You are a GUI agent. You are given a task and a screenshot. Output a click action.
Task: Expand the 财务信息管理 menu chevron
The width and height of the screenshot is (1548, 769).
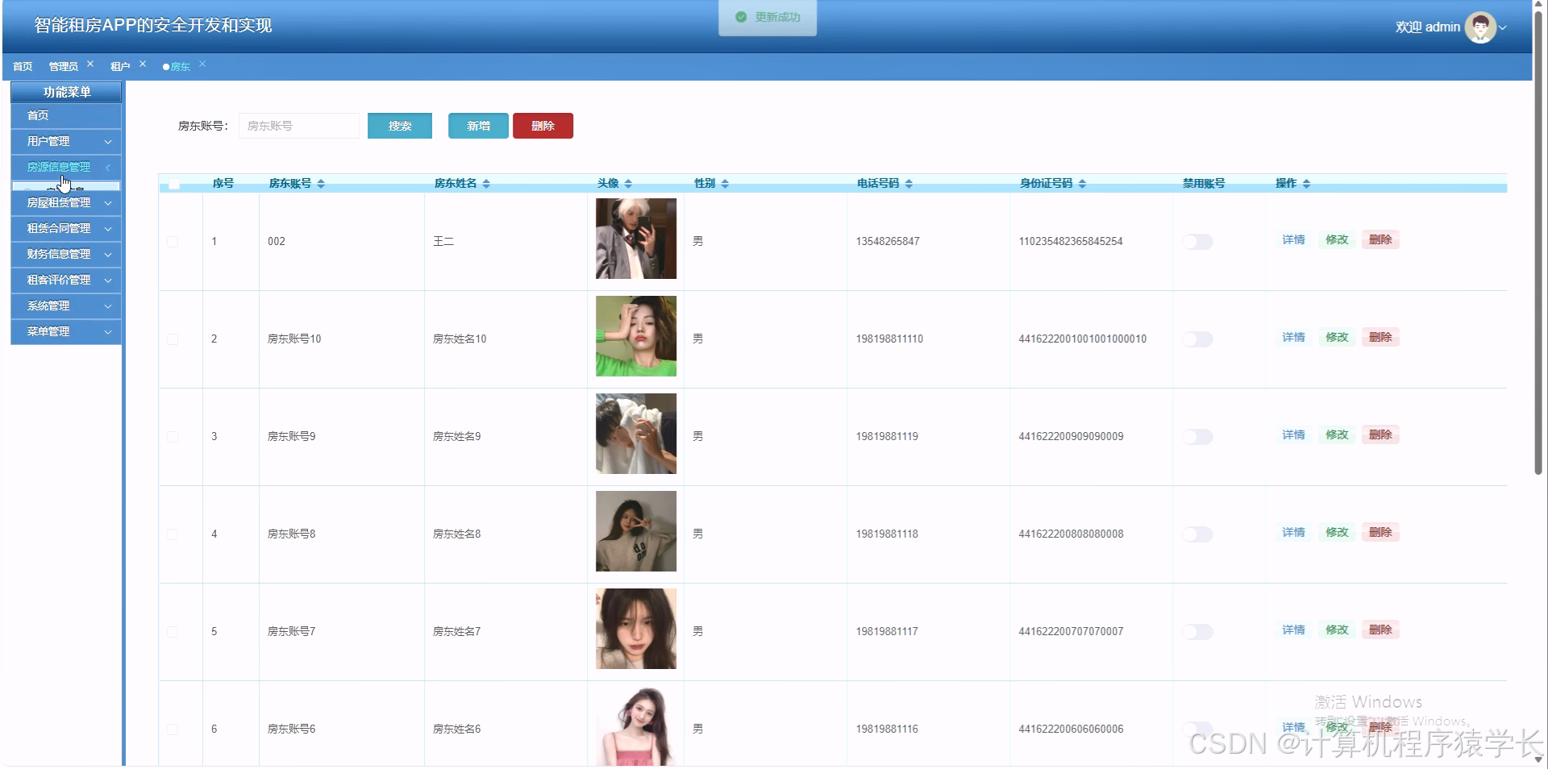click(x=108, y=255)
